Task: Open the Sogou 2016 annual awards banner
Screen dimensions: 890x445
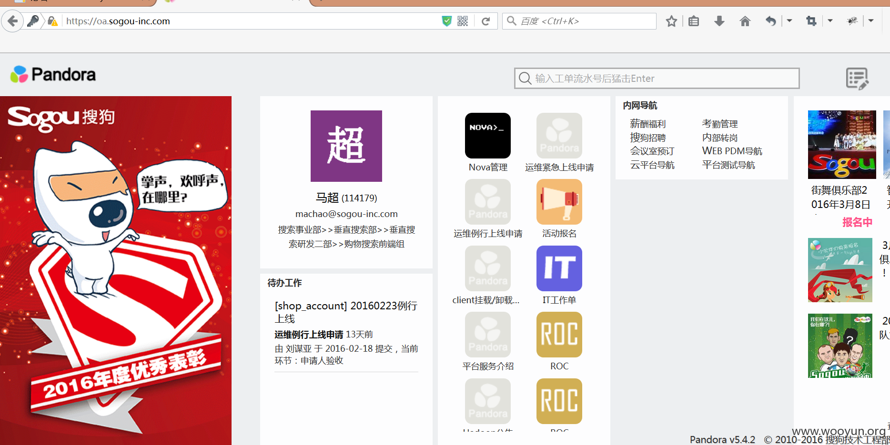Action: point(116,270)
